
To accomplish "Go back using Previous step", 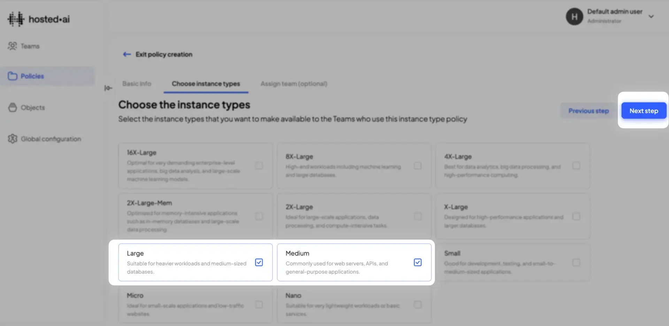I will click(x=589, y=111).
